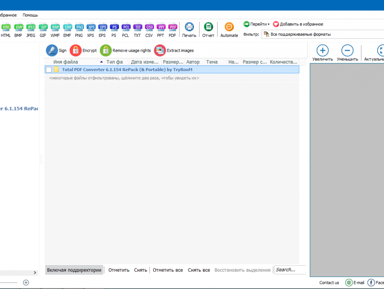Open the Отчет report tool
This screenshot has height=289, width=384.
click(x=208, y=30)
